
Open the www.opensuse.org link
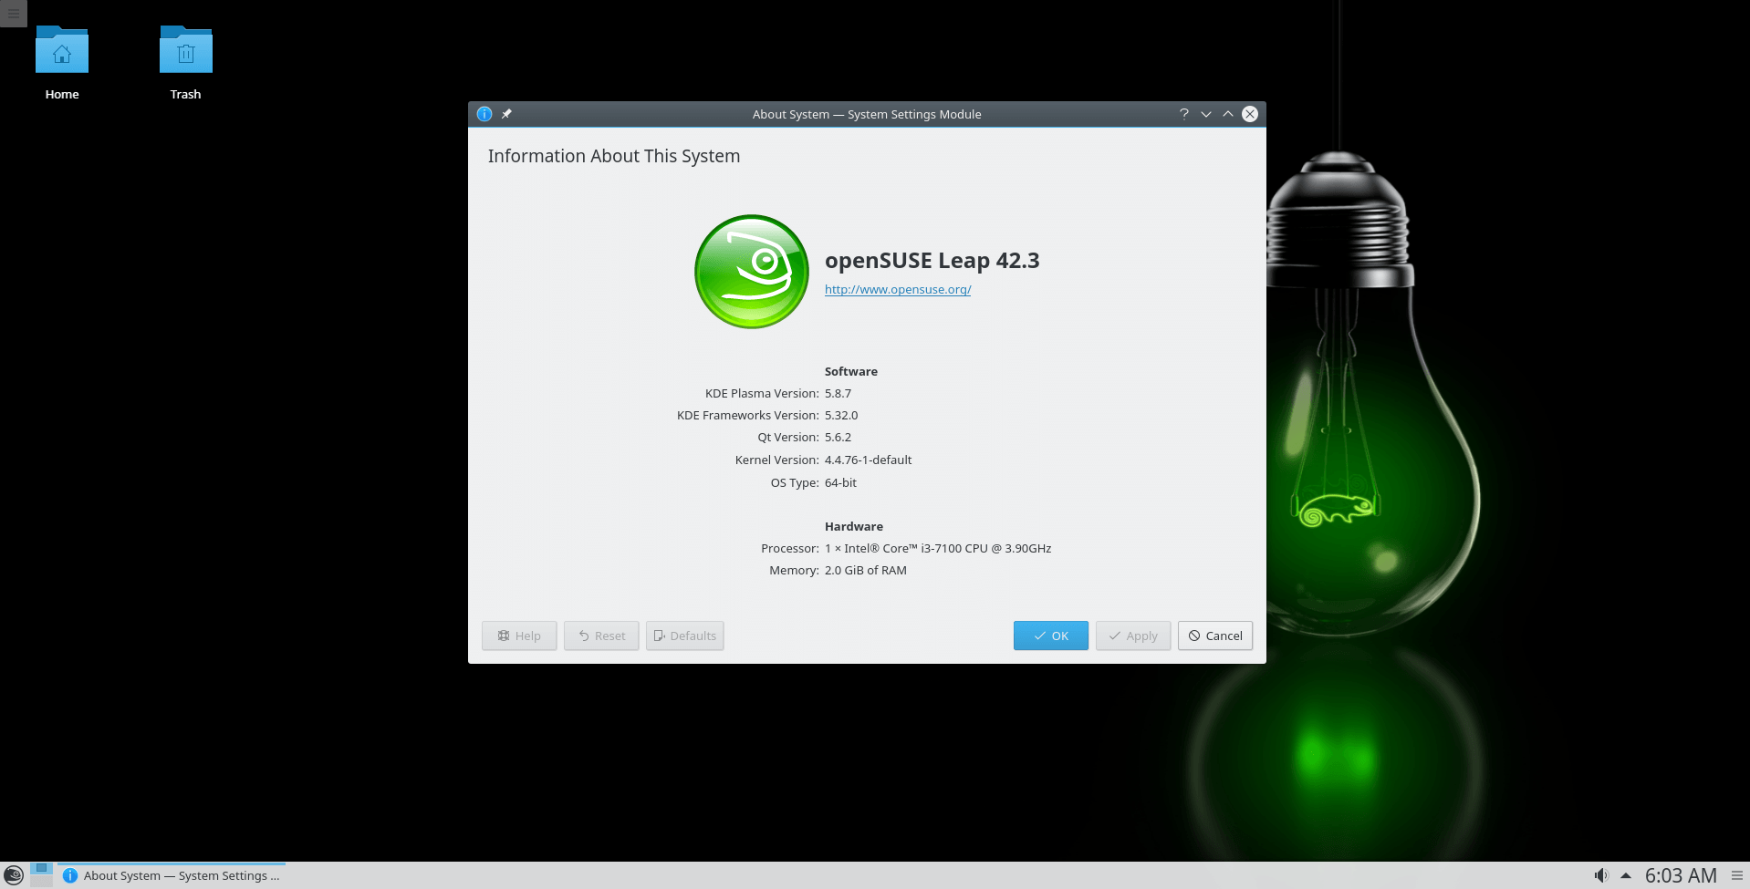[897, 290]
